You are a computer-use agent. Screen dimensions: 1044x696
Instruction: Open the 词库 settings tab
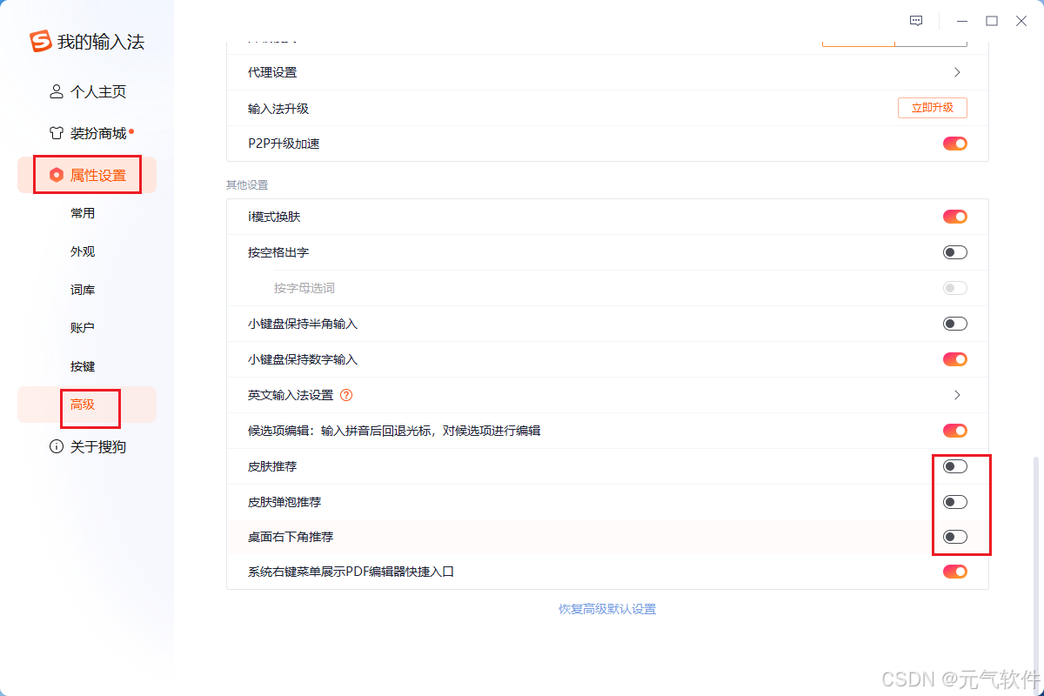(x=83, y=290)
